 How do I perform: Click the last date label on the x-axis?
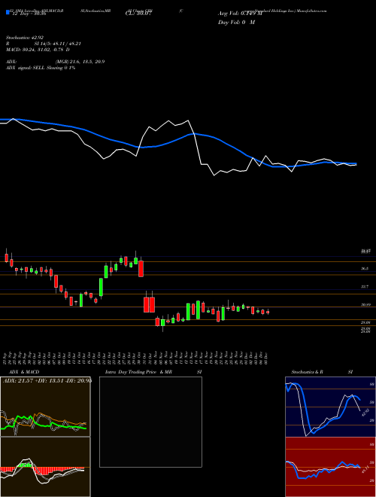[x=268, y=358]
